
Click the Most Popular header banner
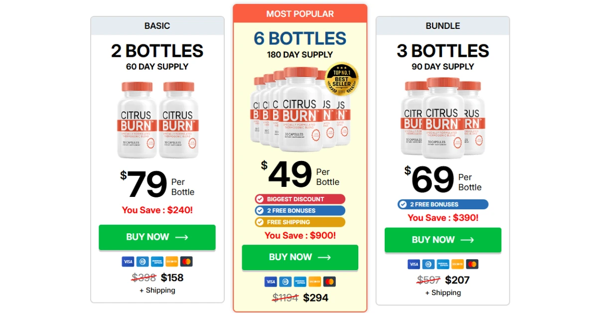click(x=299, y=13)
